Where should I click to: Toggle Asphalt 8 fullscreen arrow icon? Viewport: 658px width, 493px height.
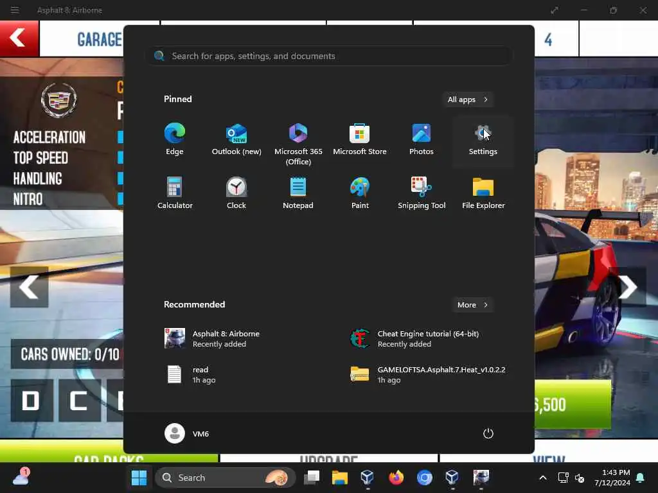pyautogui.click(x=555, y=10)
